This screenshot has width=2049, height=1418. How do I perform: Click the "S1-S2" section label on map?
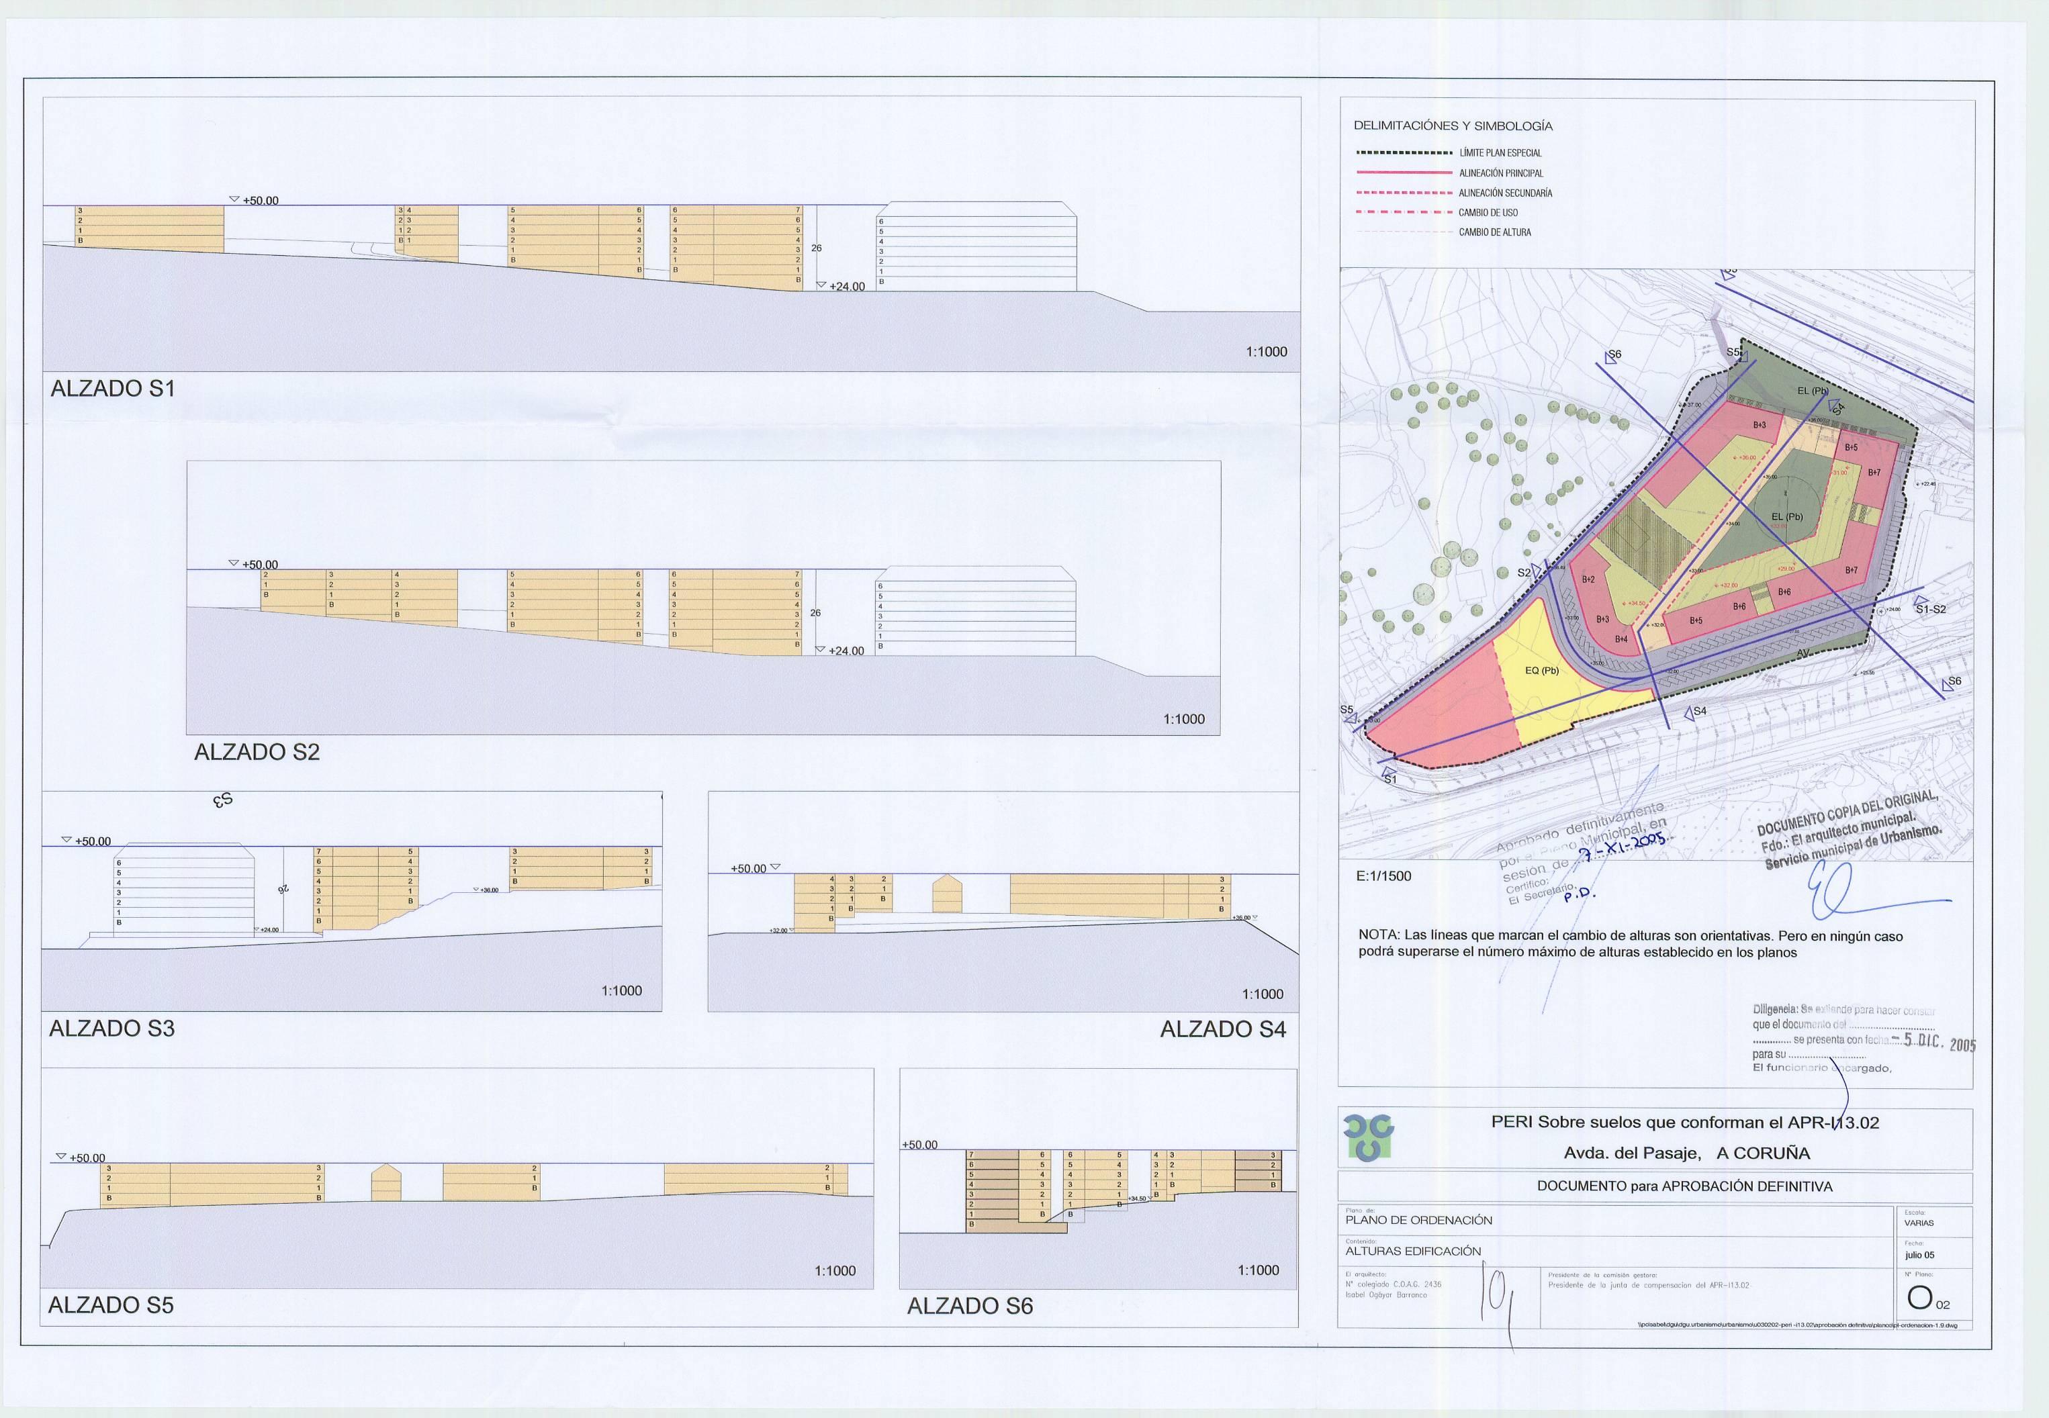(x=1930, y=610)
